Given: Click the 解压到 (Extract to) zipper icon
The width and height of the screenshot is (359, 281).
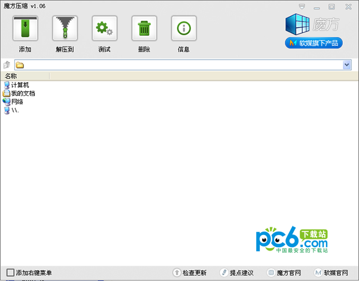Looking at the screenshot, I should coord(65,29).
